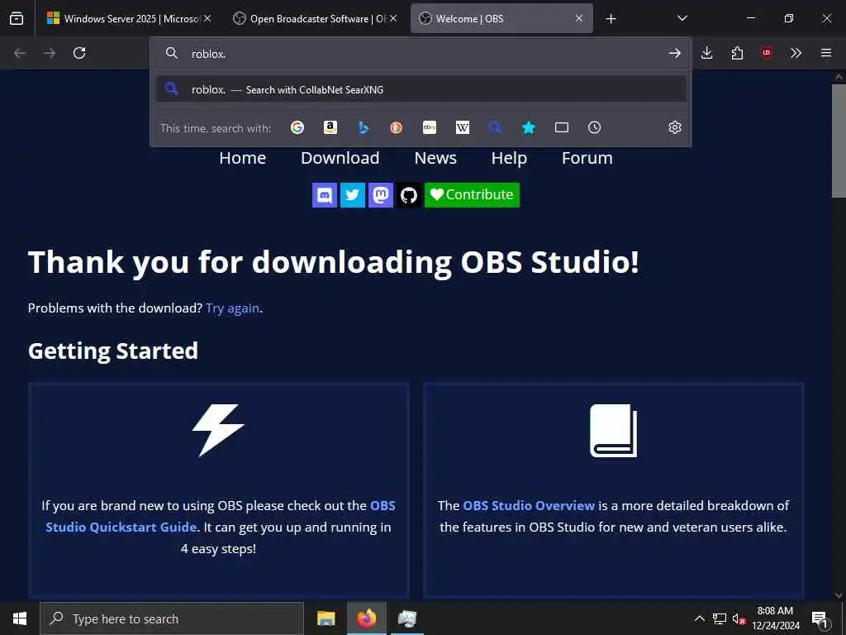
Task: Go forward one page
Action: click(50, 53)
